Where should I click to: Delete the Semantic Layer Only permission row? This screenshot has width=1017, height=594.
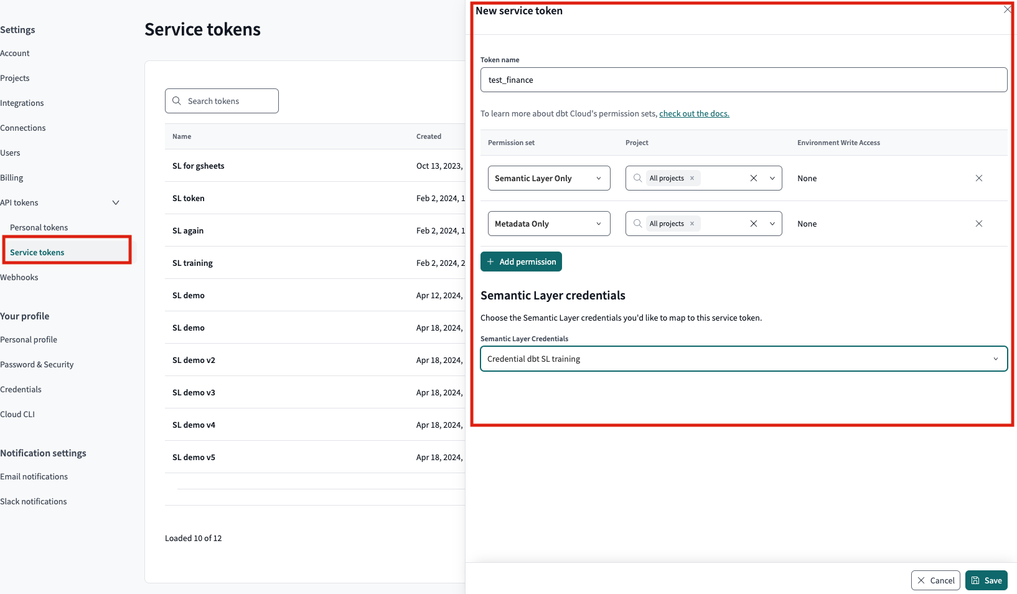(978, 178)
